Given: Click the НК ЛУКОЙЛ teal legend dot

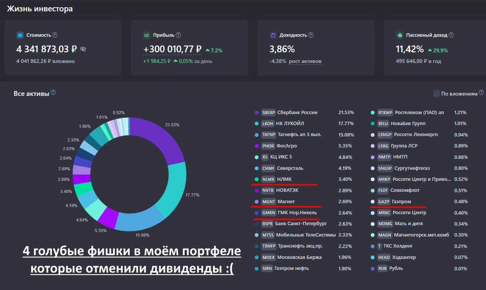Looking at the screenshot, I should pos(257,123).
